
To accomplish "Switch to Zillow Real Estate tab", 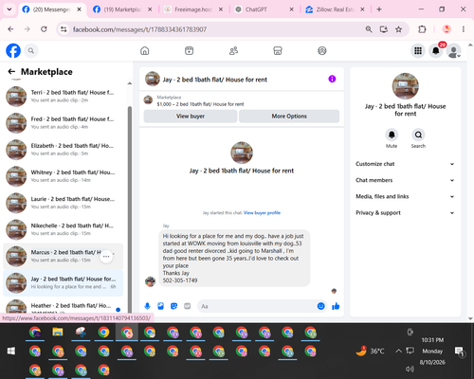I will click(x=335, y=9).
